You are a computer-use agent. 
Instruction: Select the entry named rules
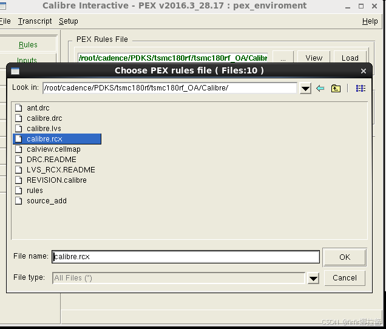[x=35, y=191]
